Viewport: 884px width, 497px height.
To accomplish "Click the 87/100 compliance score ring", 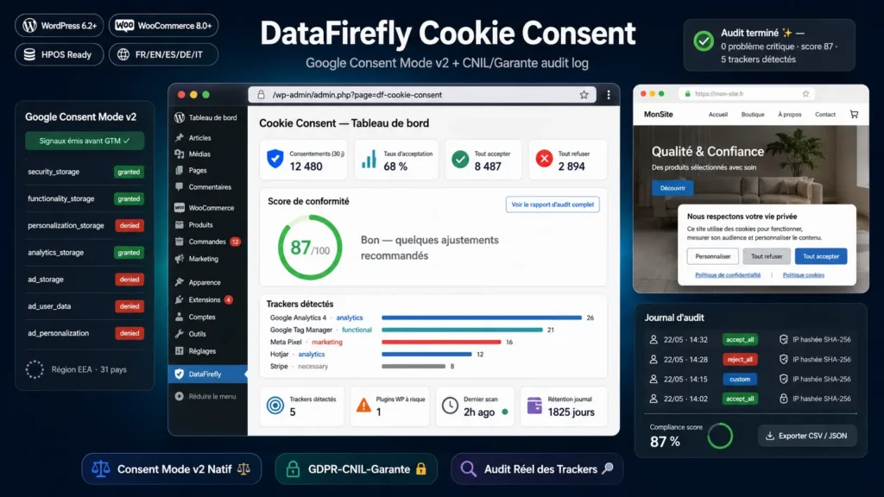I will tap(310, 248).
